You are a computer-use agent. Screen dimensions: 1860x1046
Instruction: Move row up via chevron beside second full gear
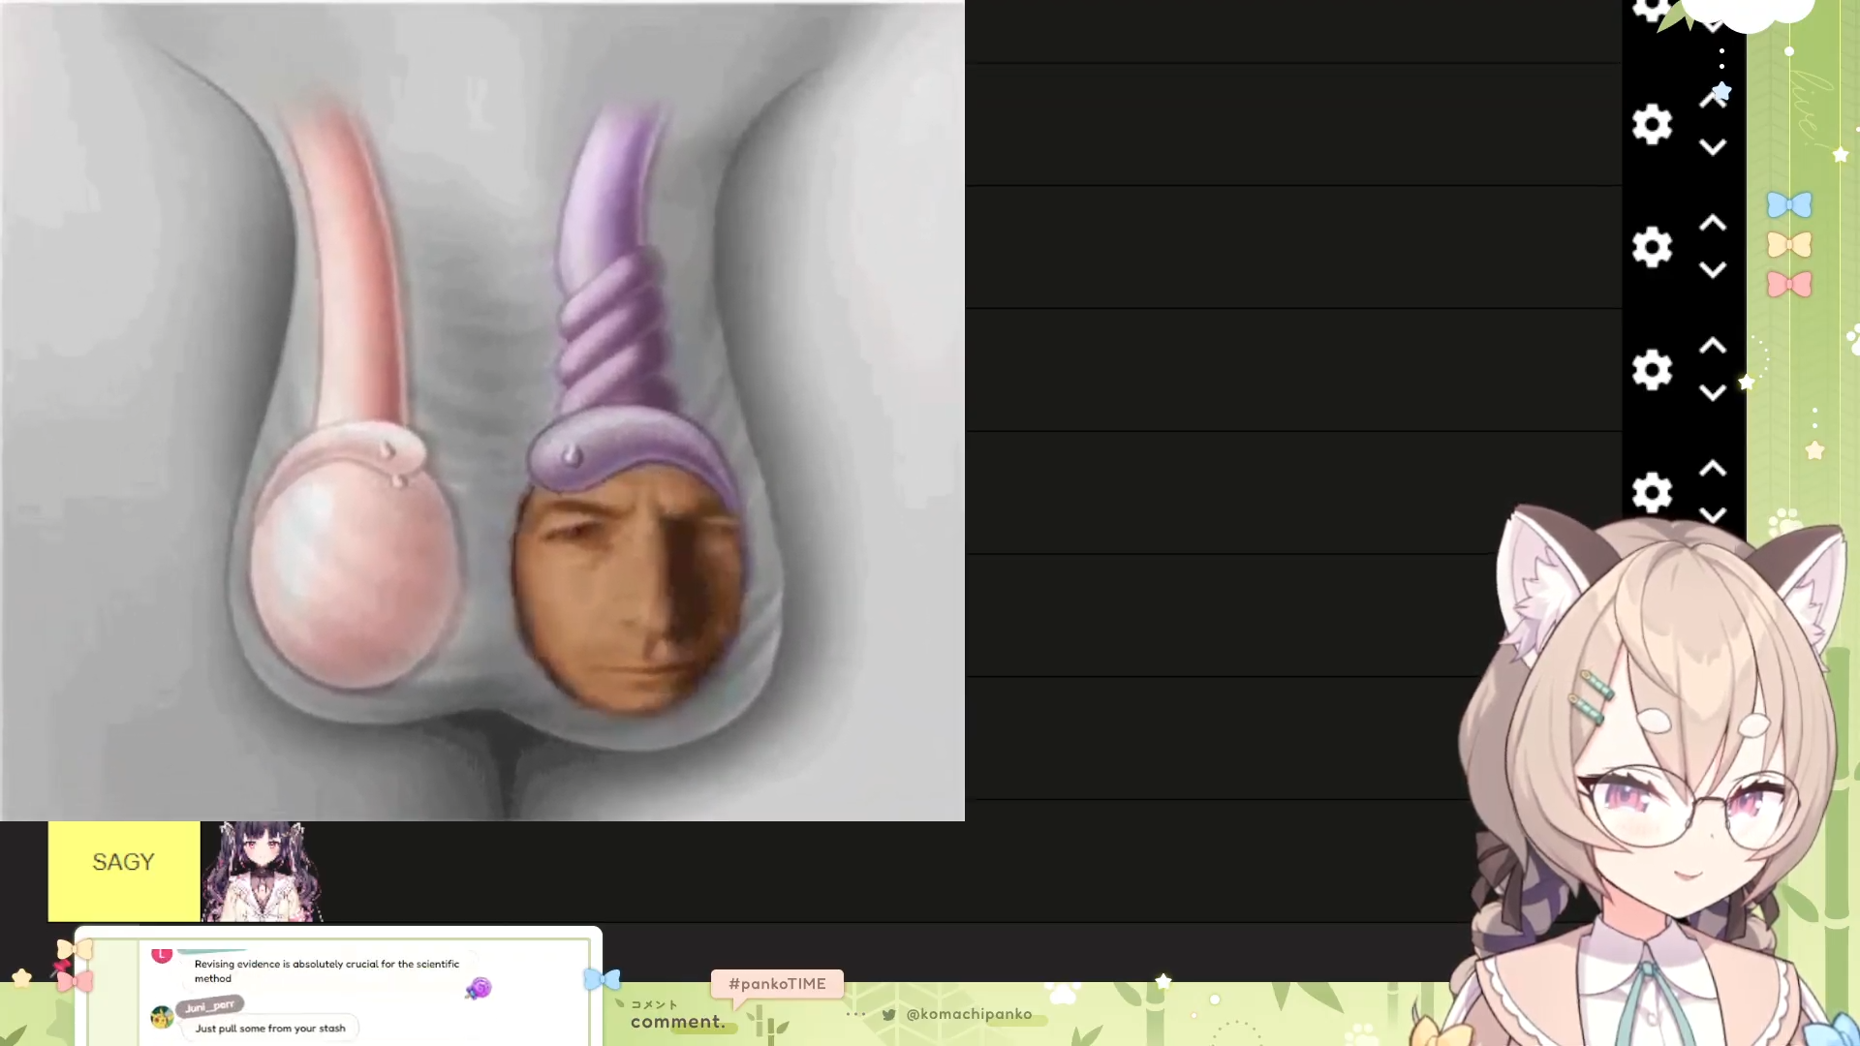1712,224
